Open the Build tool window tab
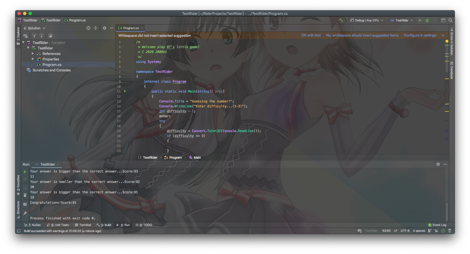This screenshot has width=470, height=254. 104,225
